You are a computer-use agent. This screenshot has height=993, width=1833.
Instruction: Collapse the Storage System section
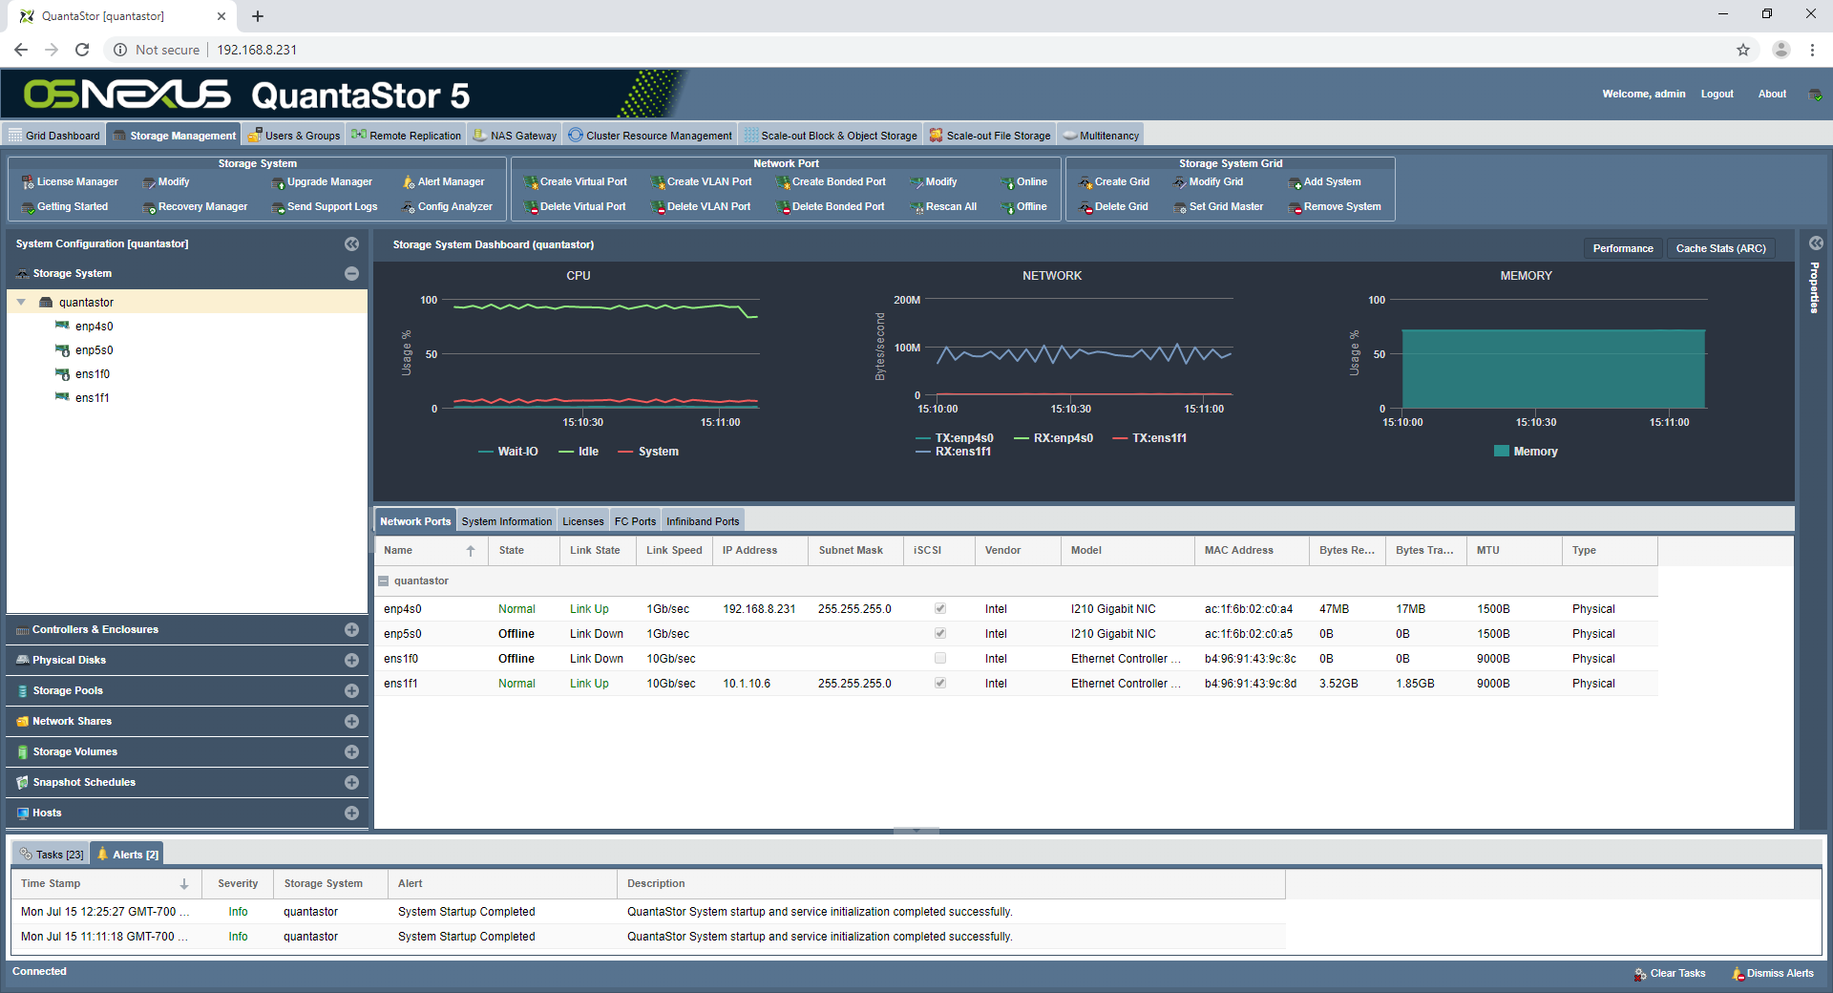[x=351, y=273]
